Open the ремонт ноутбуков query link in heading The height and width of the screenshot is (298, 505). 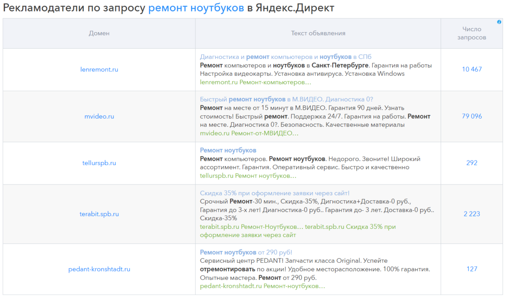pyautogui.click(x=196, y=8)
